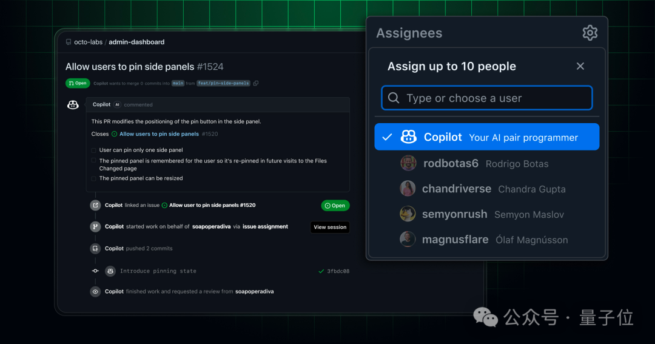Deselect the Copilot assignee row
655x344 pixels.
coord(487,137)
